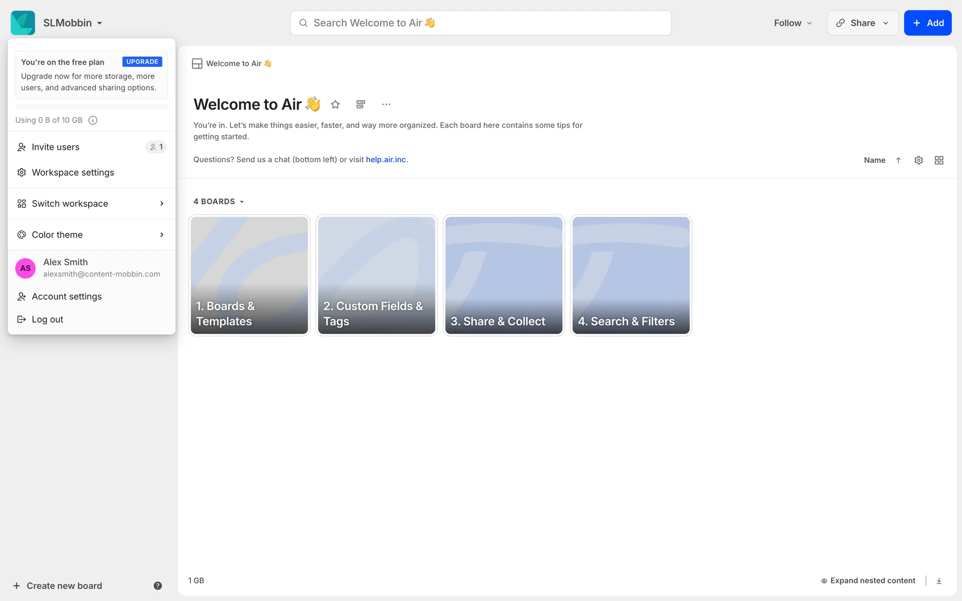Star the Welcome to Air board as favorite
Image resolution: width=962 pixels, height=601 pixels.
[335, 104]
